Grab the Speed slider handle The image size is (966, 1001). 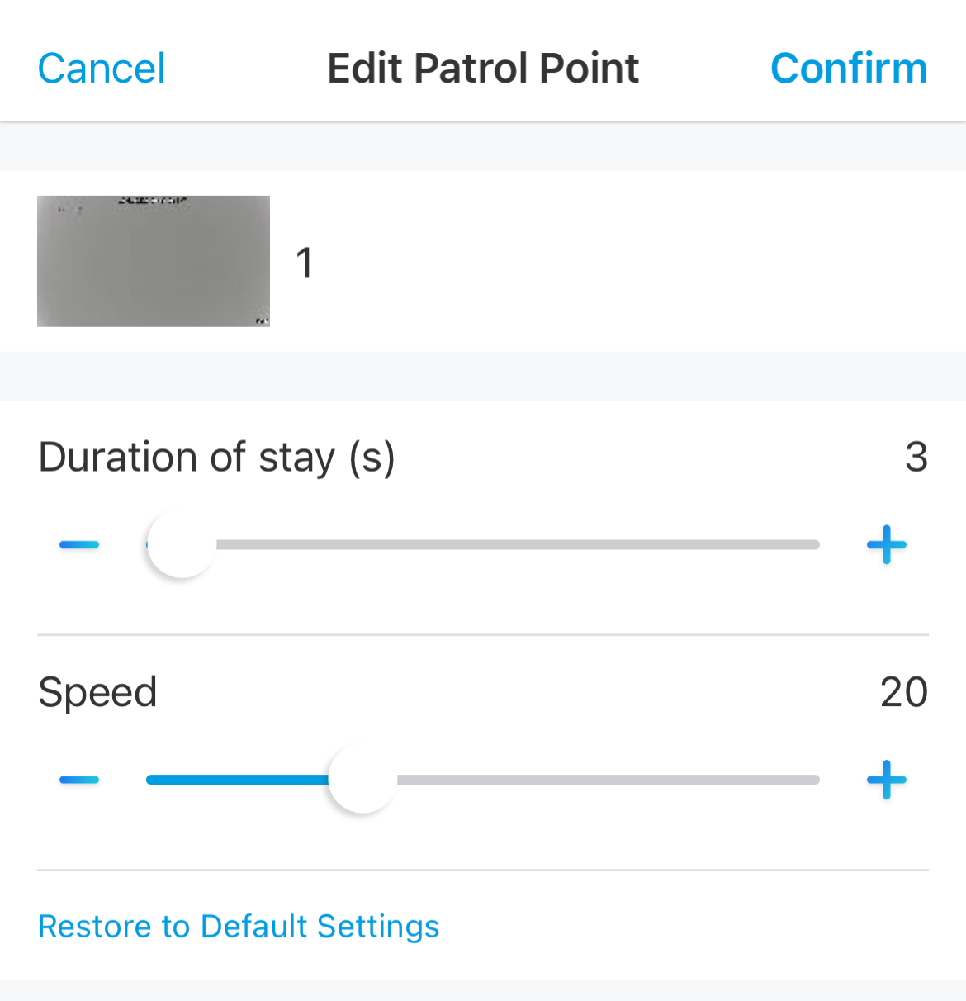click(362, 779)
